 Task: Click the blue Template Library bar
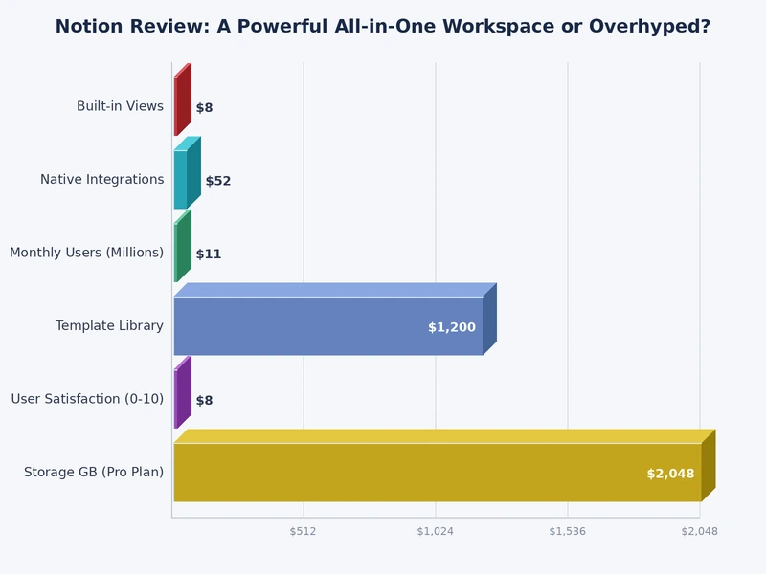click(335, 320)
